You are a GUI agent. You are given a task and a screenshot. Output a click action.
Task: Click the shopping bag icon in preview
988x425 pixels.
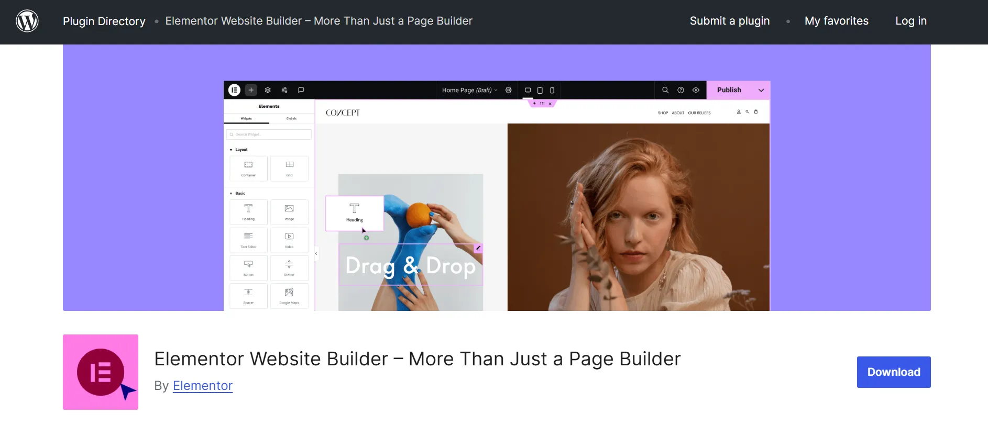pos(756,111)
